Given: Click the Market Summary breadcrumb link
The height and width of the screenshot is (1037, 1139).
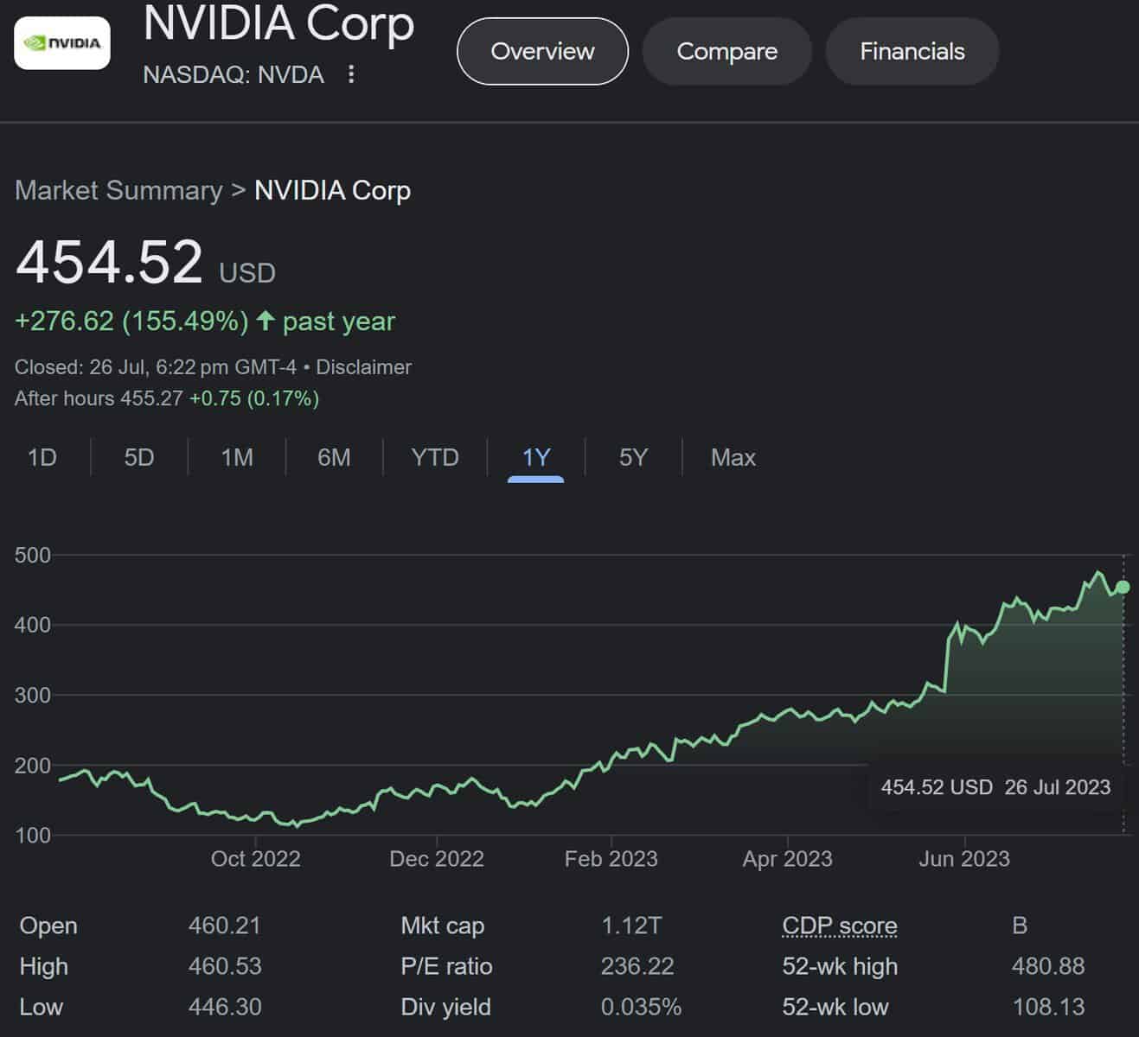Looking at the screenshot, I should pos(118,190).
